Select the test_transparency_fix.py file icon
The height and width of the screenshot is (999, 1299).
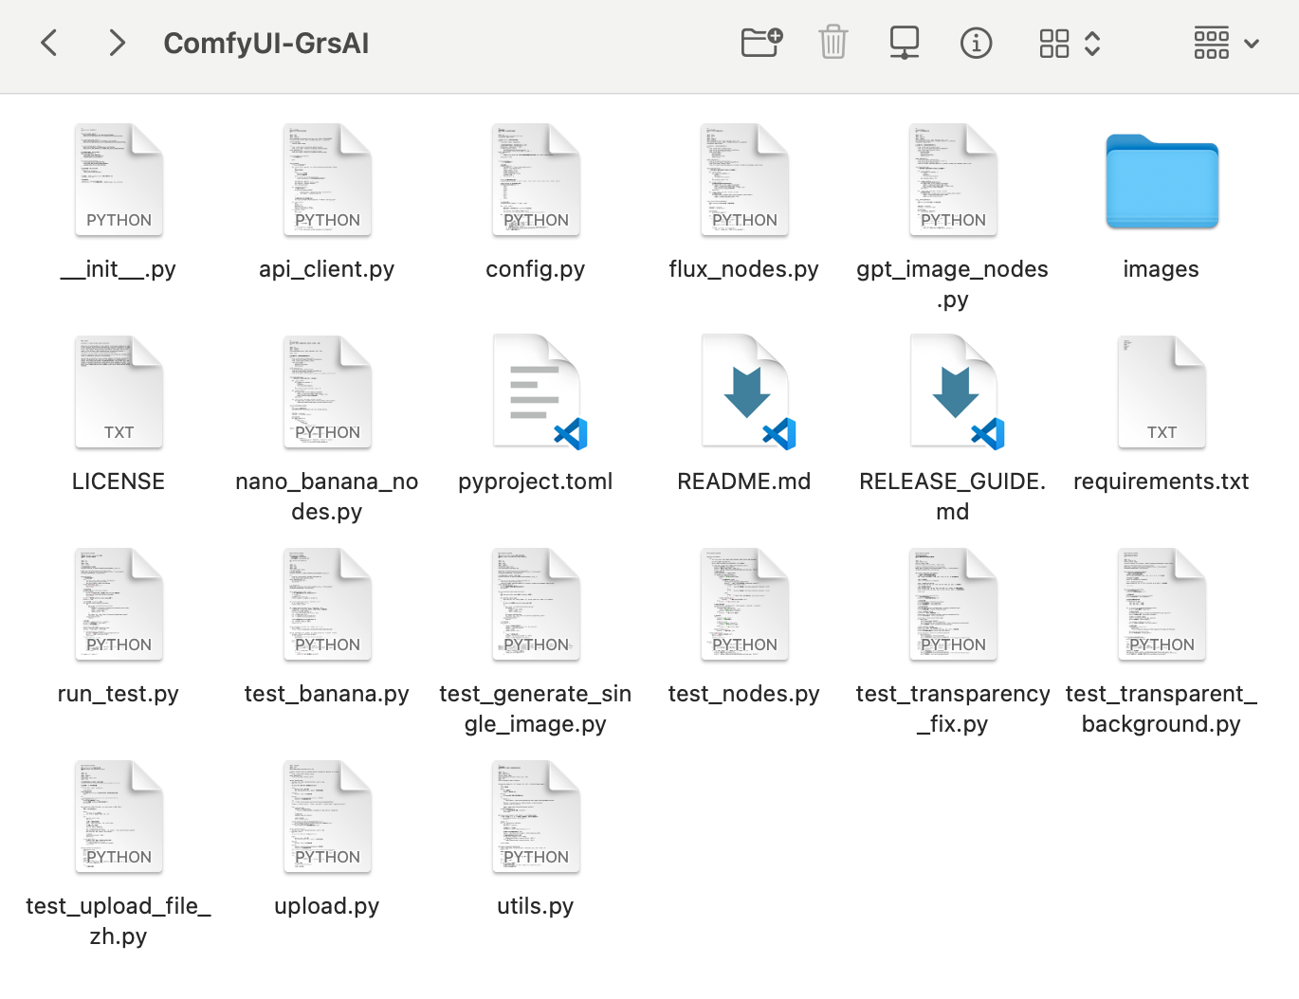tap(953, 605)
